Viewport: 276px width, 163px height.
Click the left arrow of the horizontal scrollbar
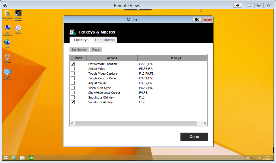coord(72,124)
